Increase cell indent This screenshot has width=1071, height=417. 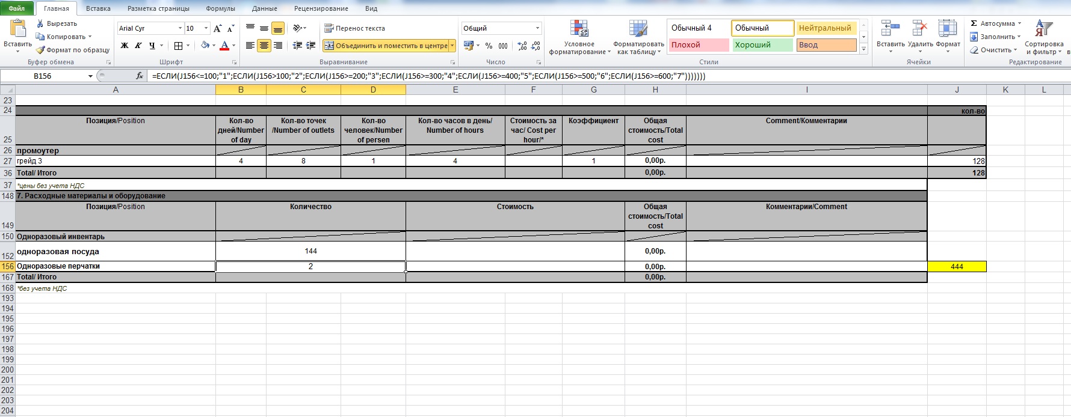[310, 46]
